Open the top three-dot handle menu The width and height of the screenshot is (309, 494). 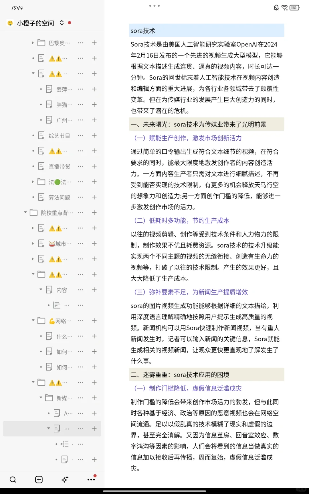tap(154, 6)
